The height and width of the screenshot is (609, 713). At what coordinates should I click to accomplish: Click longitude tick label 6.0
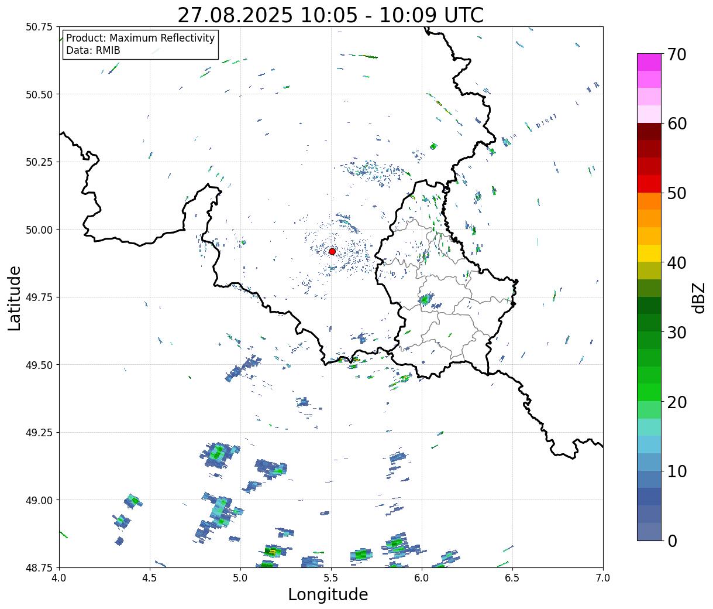coord(422,578)
